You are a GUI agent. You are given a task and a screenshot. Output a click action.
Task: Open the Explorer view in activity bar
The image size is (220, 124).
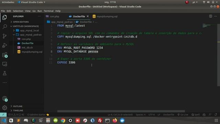tap(4, 18)
